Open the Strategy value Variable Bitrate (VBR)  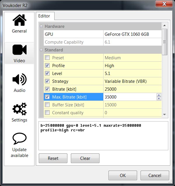tap(132, 81)
